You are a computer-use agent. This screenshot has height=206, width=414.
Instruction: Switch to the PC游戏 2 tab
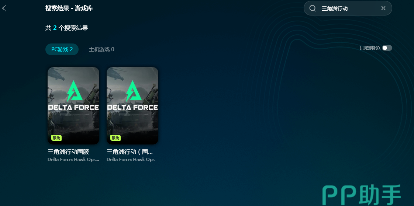62,49
